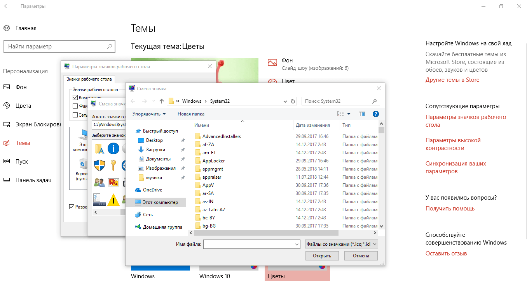Open the recent locations arrow beside the Up button

(154, 101)
